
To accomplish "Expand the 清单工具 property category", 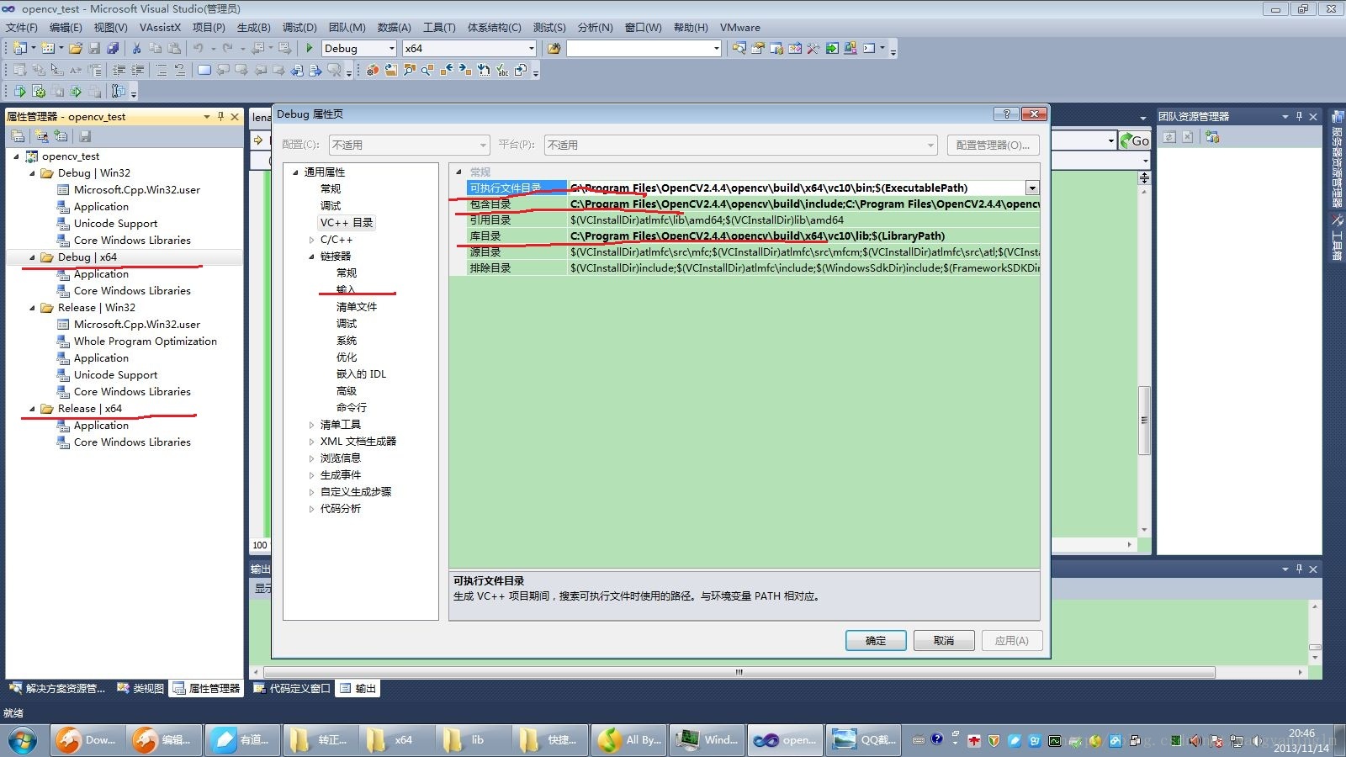I will [311, 425].
